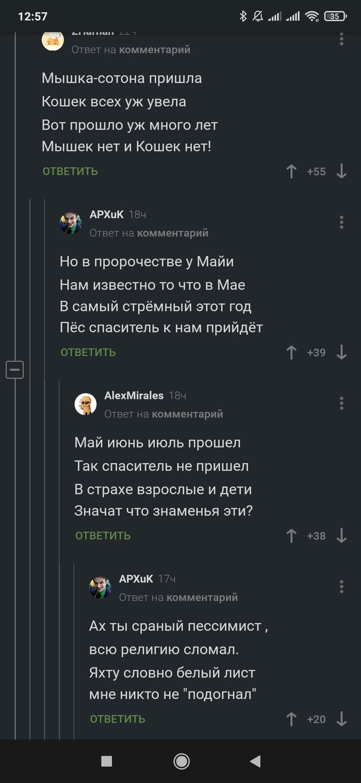Open three-dot menu on APXuK's 17ч comment

341,586
